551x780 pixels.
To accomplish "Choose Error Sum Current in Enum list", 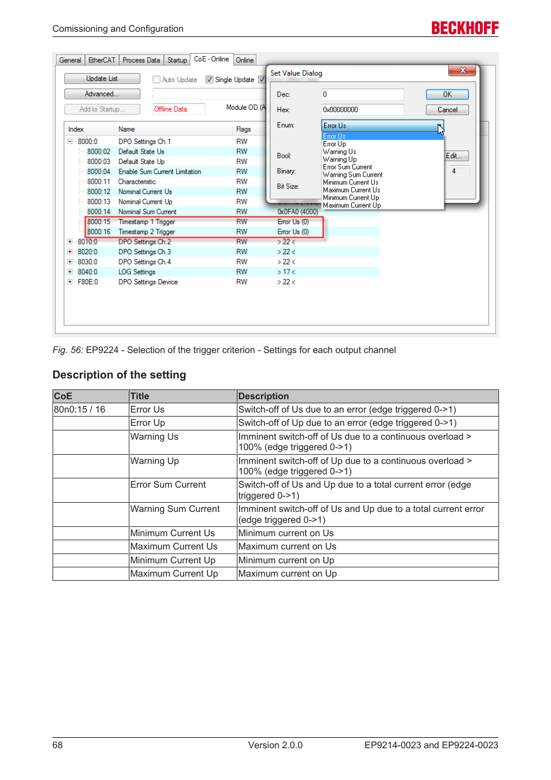I will 382,167.
